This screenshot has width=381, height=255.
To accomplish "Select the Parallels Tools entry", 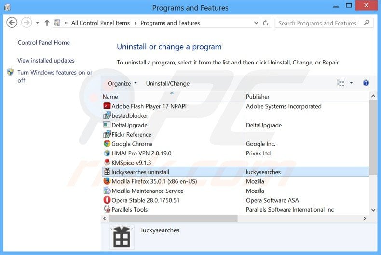I will [x=130, y=210].
